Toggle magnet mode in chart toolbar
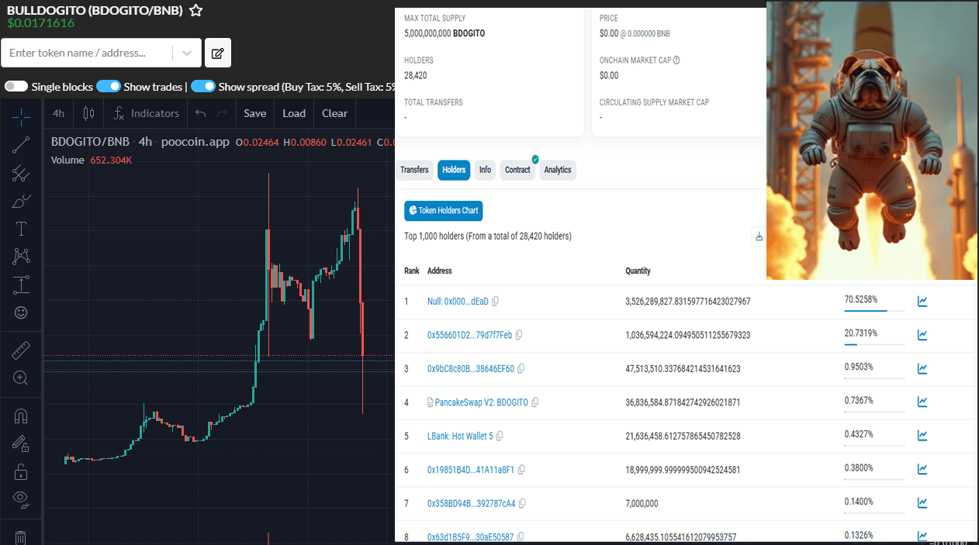The height and width of the screenshot is (545, 979). [21, 416]
